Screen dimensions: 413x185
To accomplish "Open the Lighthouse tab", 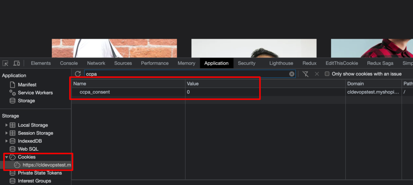I will [281, 63].
